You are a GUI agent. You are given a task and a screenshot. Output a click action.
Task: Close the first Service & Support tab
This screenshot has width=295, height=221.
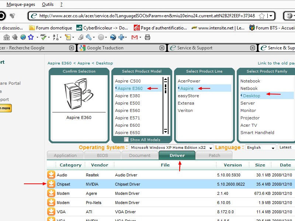[253, 48]
